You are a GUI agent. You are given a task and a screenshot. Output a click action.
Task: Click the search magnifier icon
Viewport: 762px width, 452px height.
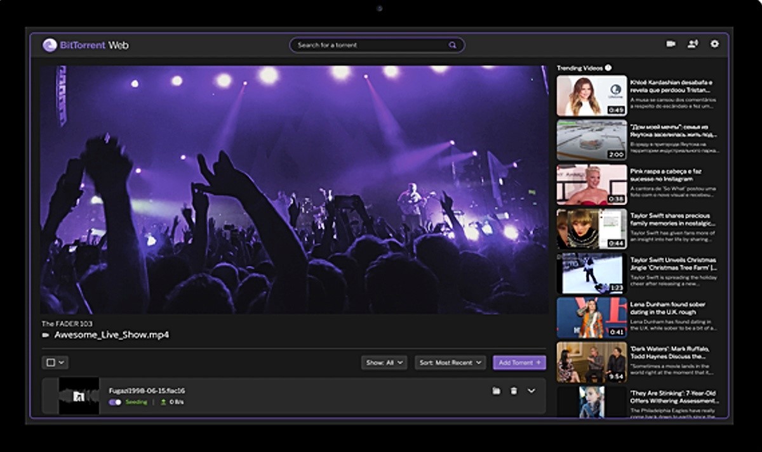[x=452, y=45]
